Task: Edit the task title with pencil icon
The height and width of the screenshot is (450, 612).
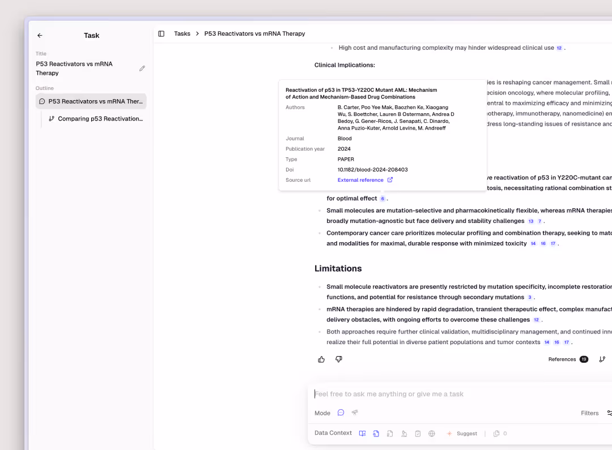Action: pos(142,68)
